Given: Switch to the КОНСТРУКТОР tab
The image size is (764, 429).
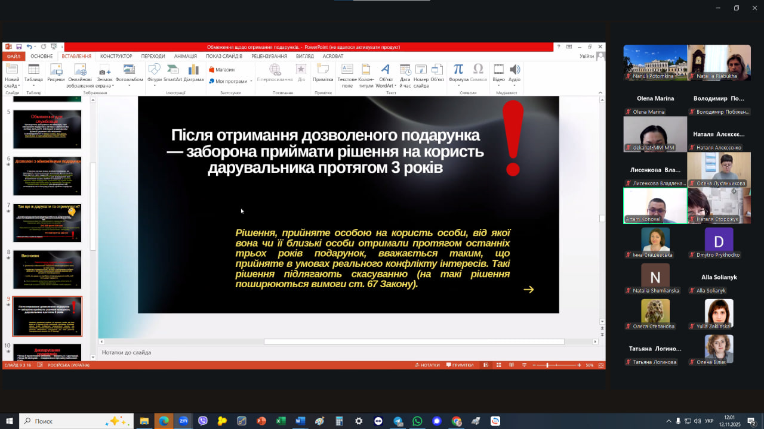Looking at the screenshot, I should coord(116,56).
